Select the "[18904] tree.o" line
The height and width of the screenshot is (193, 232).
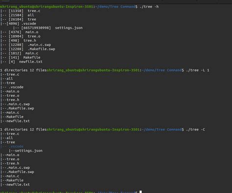(x=21, y=36)
